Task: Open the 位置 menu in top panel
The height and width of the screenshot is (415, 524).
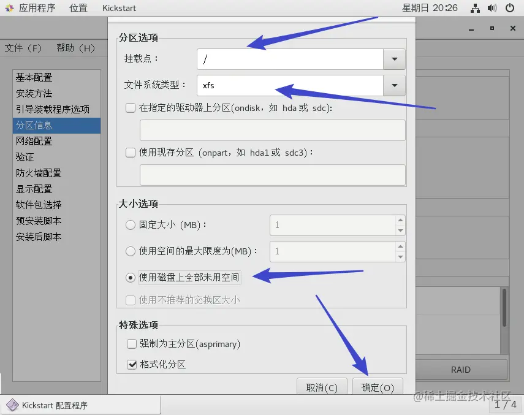Action: [78, 8]
